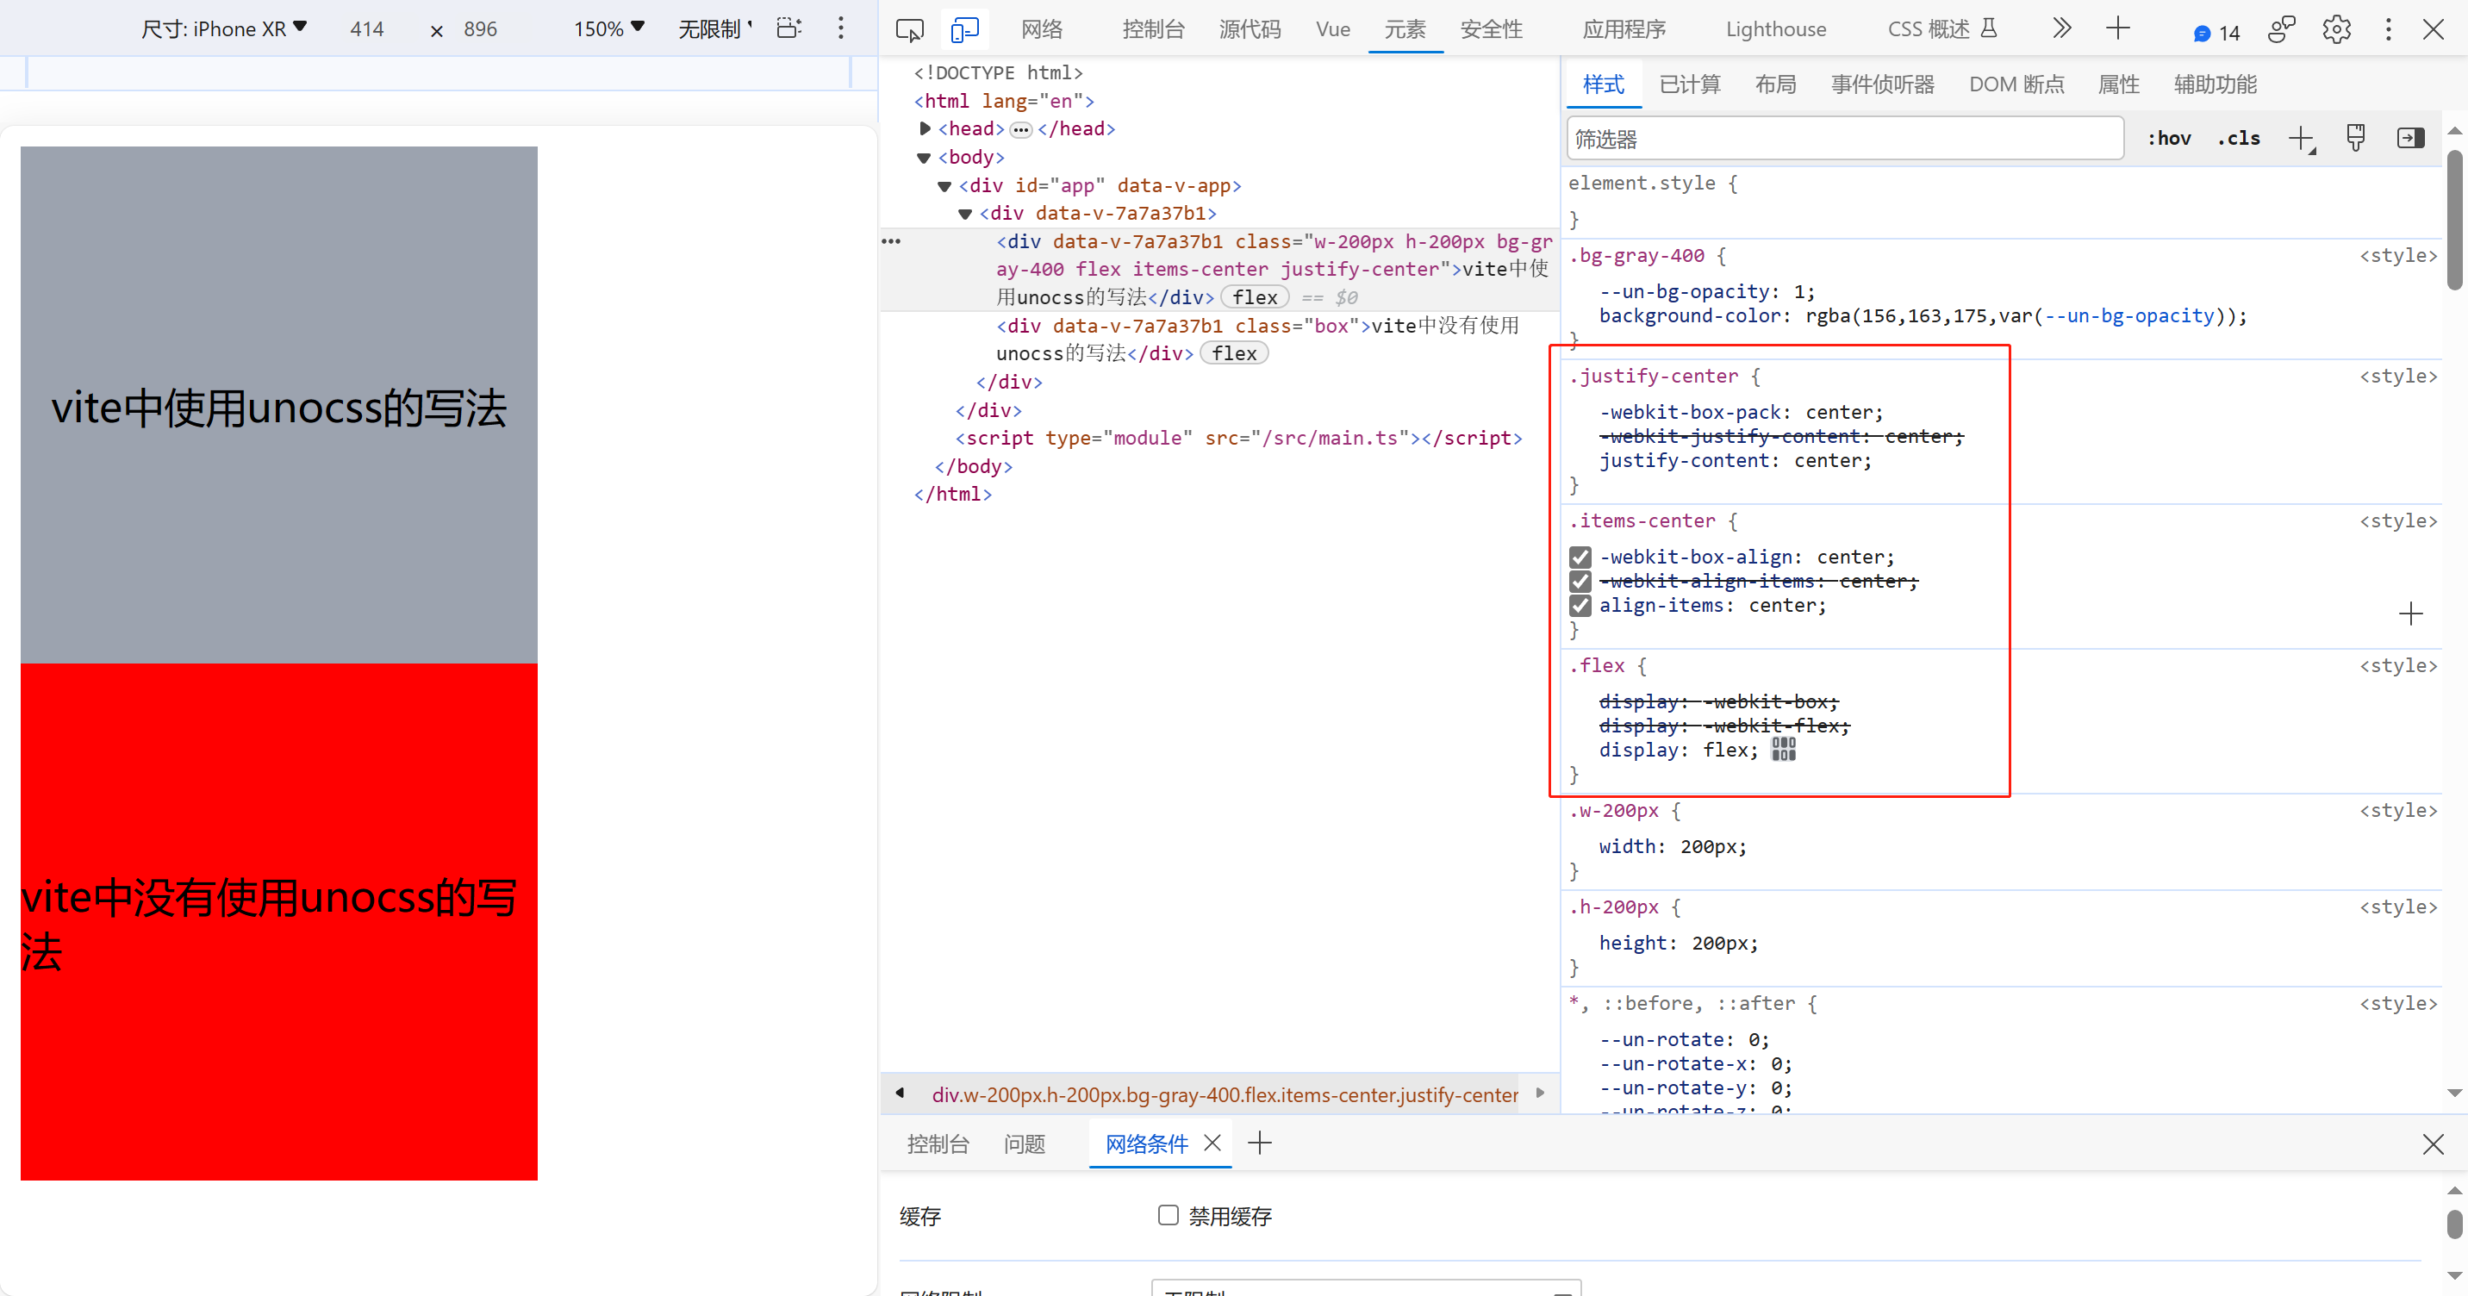Image resolution: width=2468 pixels, height=1296 pixels.
Task: Click the .cls button
Action: pyautogui.click(x=2238, y=139)
